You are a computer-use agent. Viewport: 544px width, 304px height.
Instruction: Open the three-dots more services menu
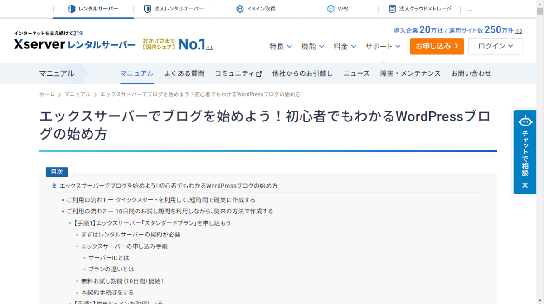coord(470,9)
